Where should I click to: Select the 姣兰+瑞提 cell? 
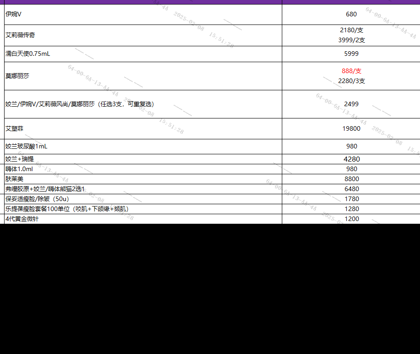[143, 159]
